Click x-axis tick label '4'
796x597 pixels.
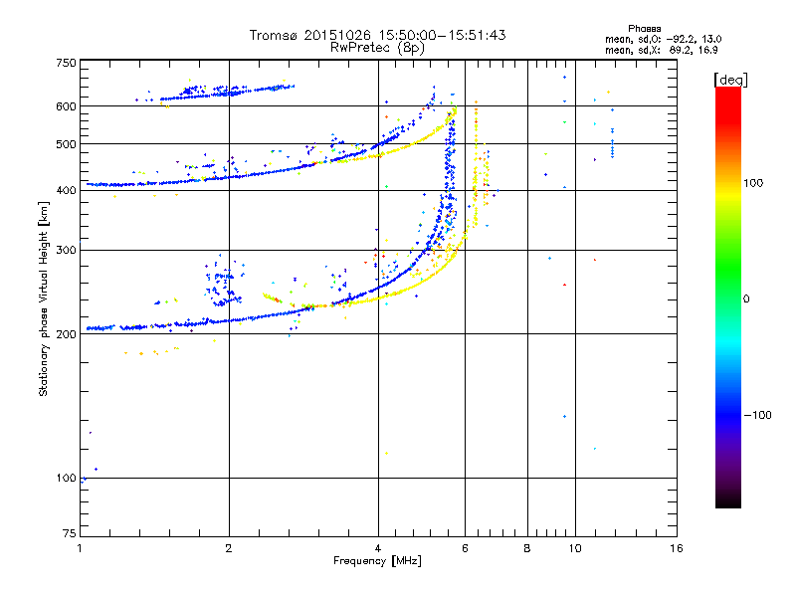tap(378, 548)
